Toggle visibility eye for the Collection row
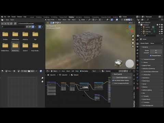The width and height of the screenshot is (164, 123). (x=160, y=25)
